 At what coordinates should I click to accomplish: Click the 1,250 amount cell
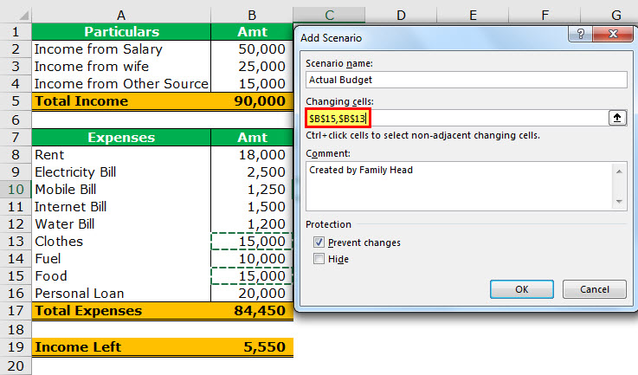pyautogui.click(x=252, y=190)
